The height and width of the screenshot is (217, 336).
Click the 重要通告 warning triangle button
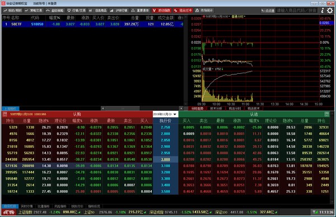(140, 10)
